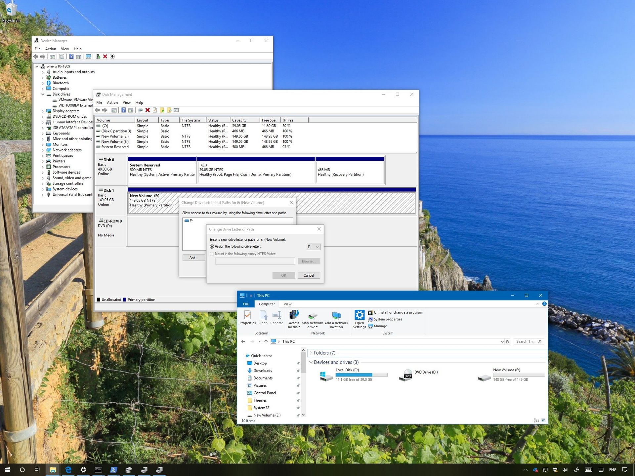Switch to the View tab in This PC
The image size is (635, 476).
coord(287,304)
